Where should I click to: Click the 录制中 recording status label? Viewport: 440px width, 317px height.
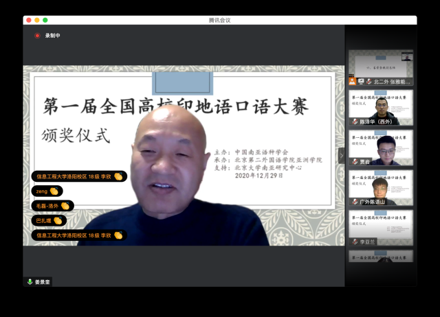(x=53, y=36)
